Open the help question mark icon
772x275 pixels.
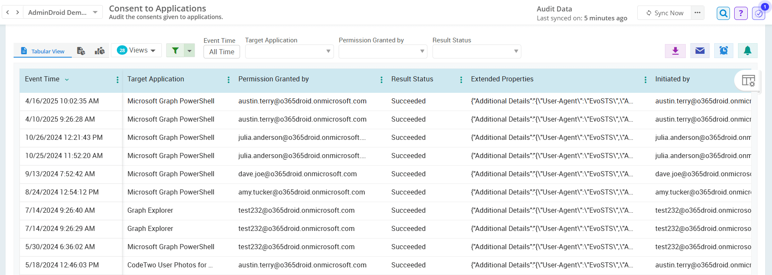741,13
